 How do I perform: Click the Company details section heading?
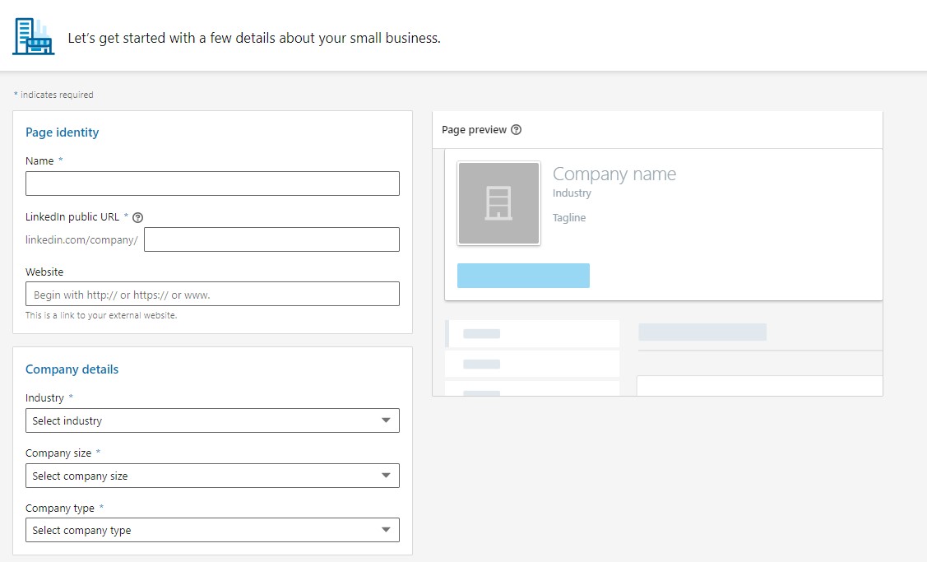[x=72, y=369]
